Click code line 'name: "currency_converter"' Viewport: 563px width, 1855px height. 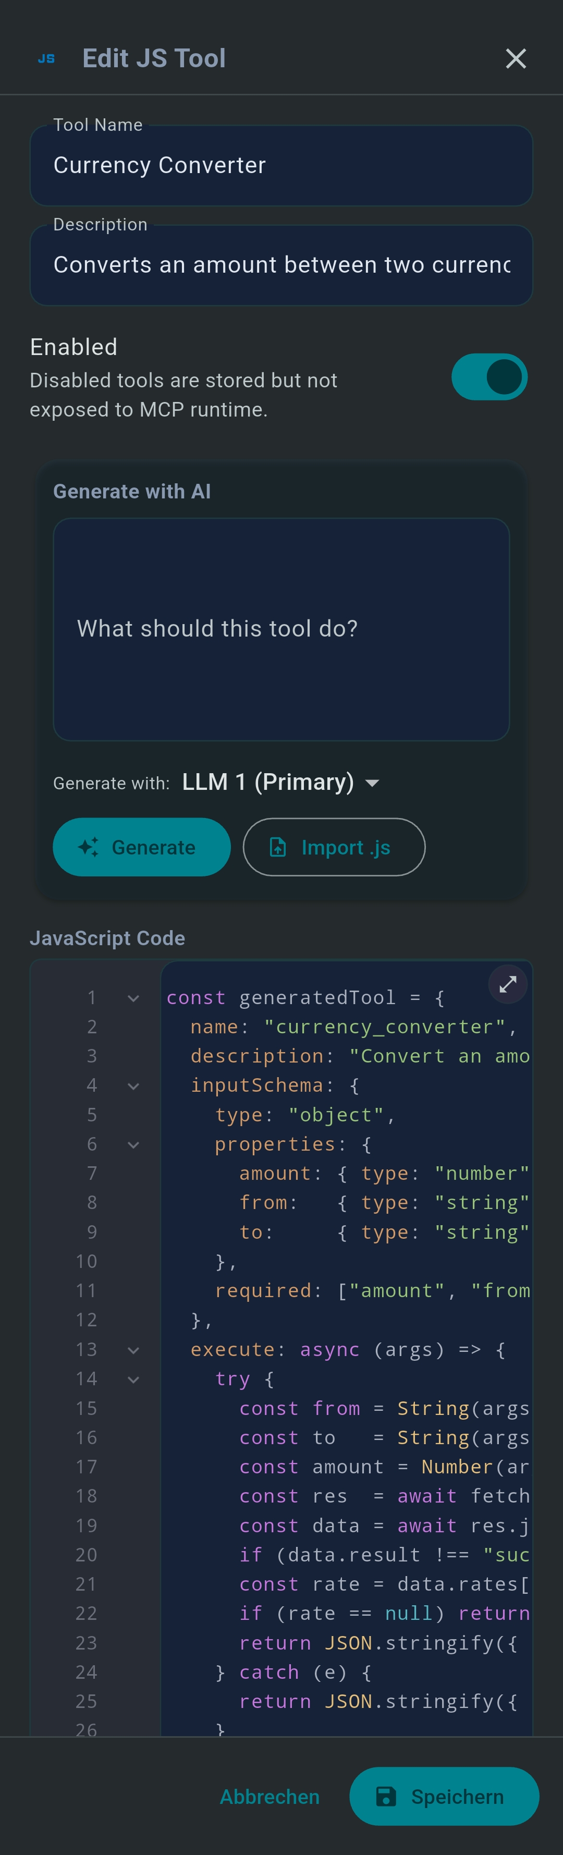(x=353, y=1027)
